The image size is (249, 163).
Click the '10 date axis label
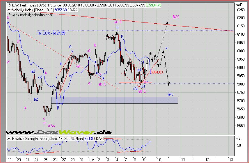coord(159,160)
